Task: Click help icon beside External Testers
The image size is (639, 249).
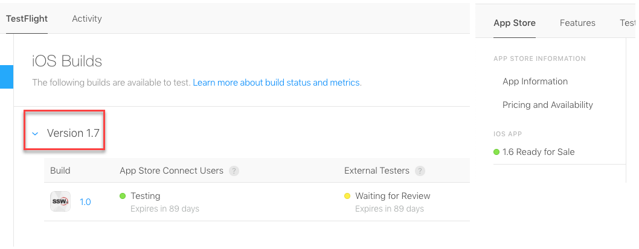Action: point(420,171)
